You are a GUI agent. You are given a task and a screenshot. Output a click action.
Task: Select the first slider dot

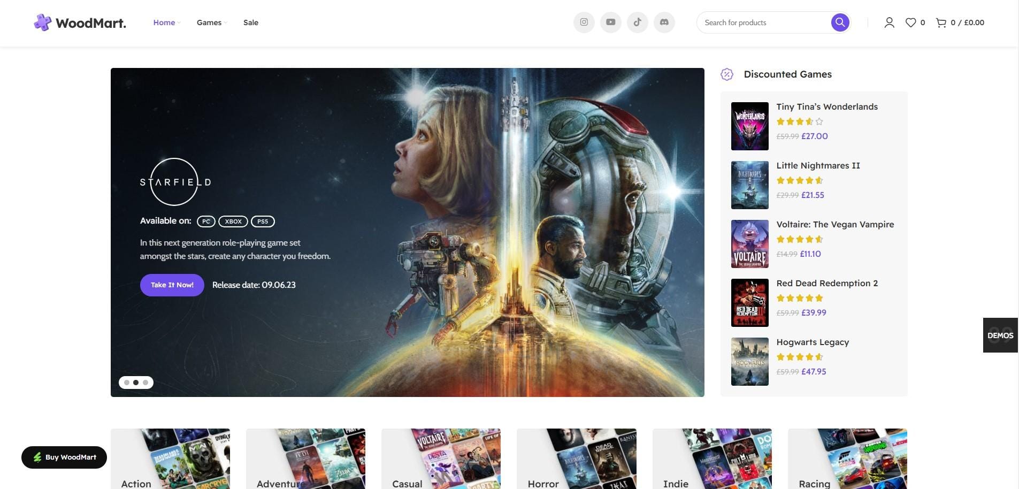(x=127, y=383)
